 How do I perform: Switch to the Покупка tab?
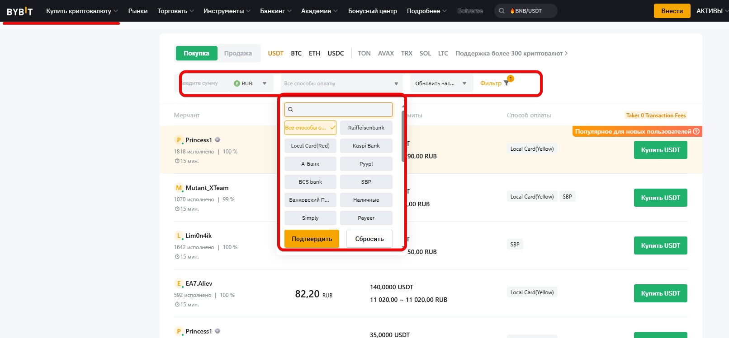click(196, 53)
